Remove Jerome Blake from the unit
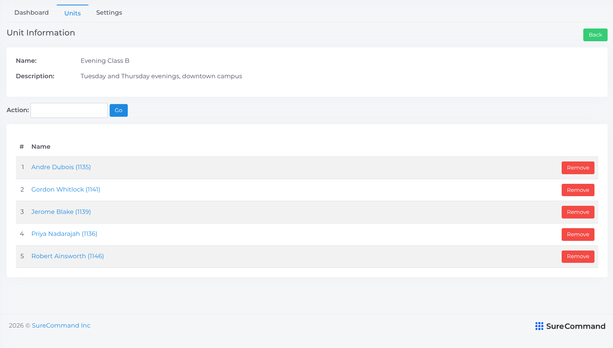 click(x=578, y=212)
